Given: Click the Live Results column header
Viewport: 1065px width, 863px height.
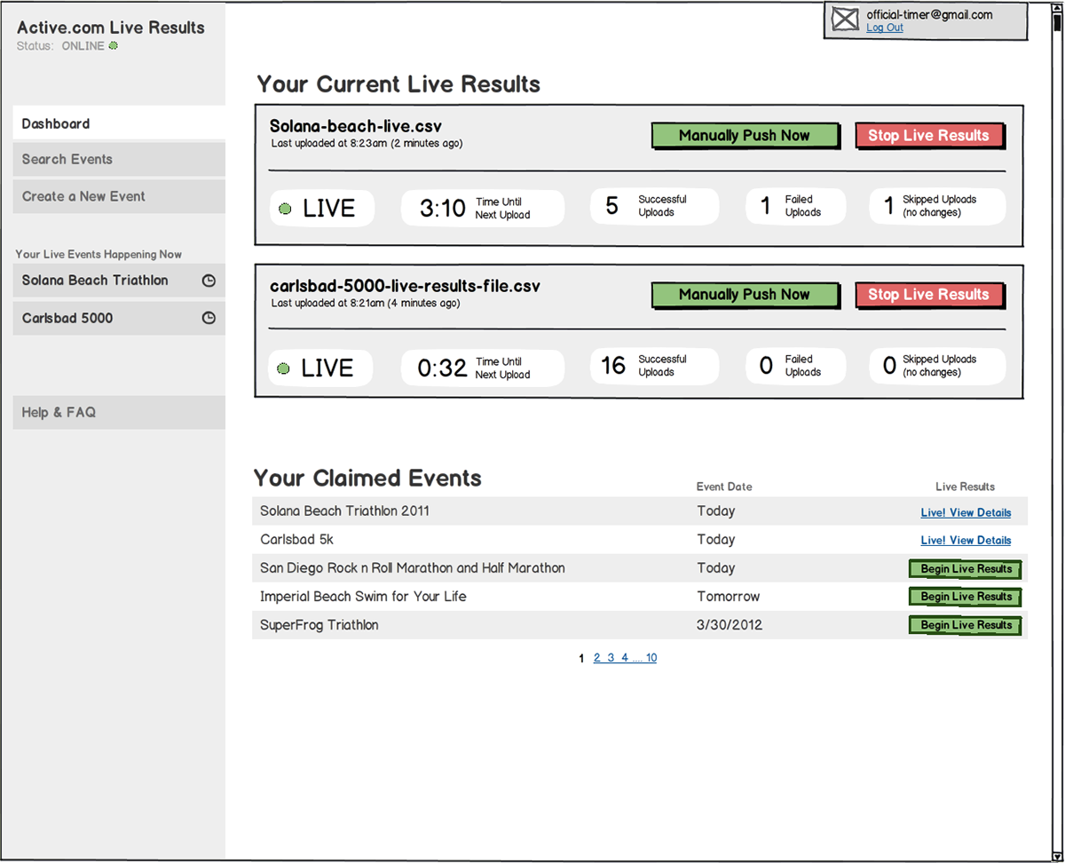Looking at the screenshot, I should [x=966, y=487].
